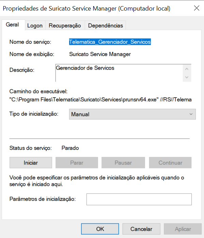Expand the Tipo de inicialização dropdown
This screenshot has width=204, height=238.
point(132,114)
